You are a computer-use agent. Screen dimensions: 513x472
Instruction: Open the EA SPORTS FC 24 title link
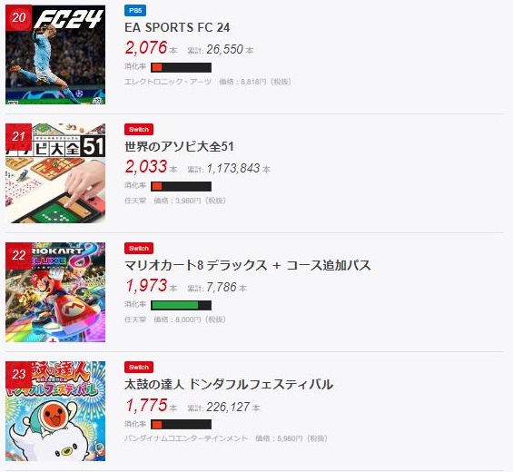click(x=177, y=27)
